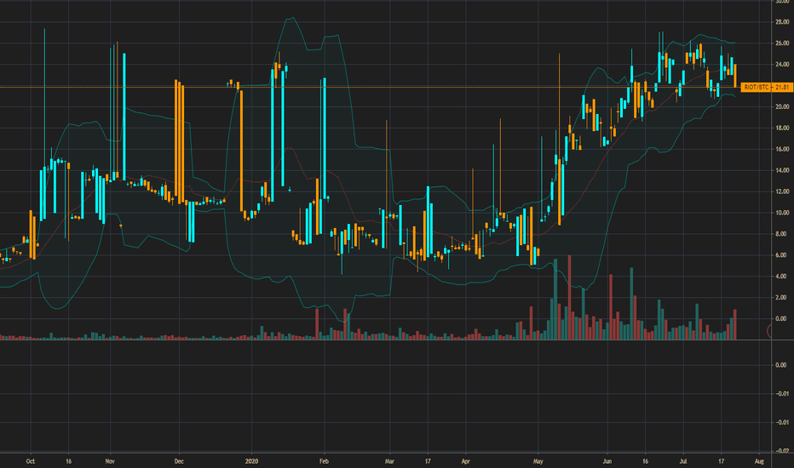This screenshot has width=794, height=468.
Task: Click the 14.00 price axis label
Action: click(782, 170)
